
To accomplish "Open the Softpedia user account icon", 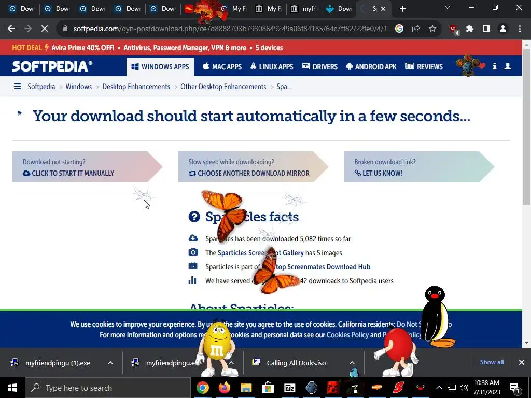I will 508,66.
